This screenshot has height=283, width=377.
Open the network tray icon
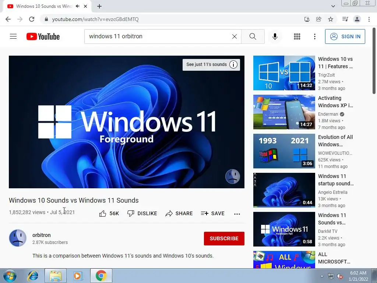331,276
